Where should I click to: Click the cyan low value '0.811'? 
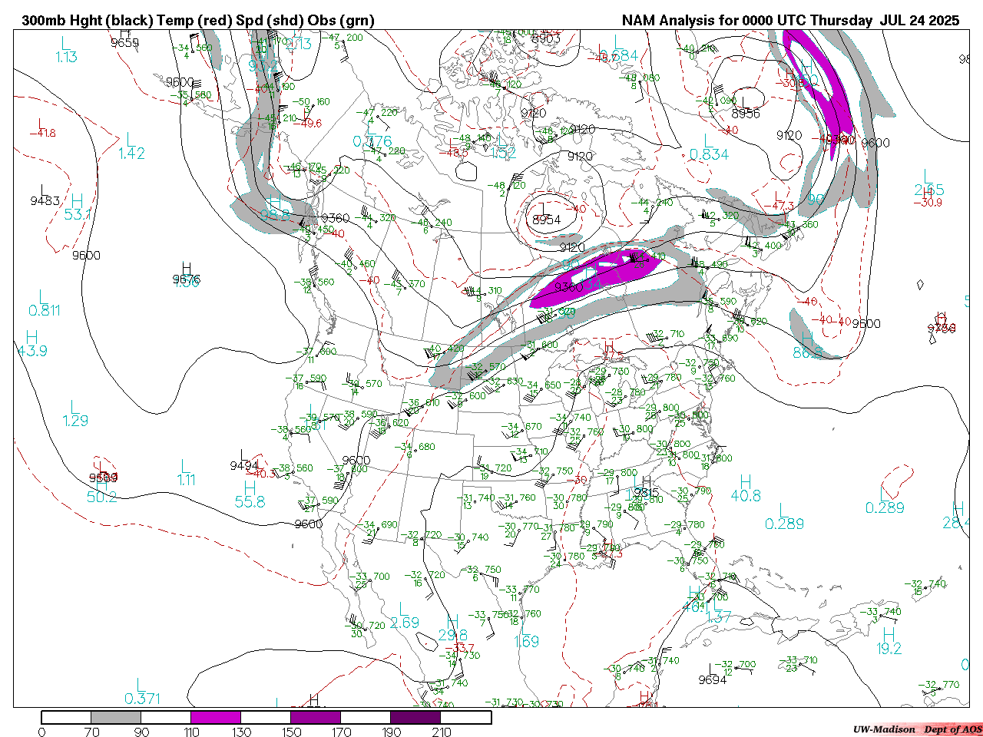click(x=45, y=310)
